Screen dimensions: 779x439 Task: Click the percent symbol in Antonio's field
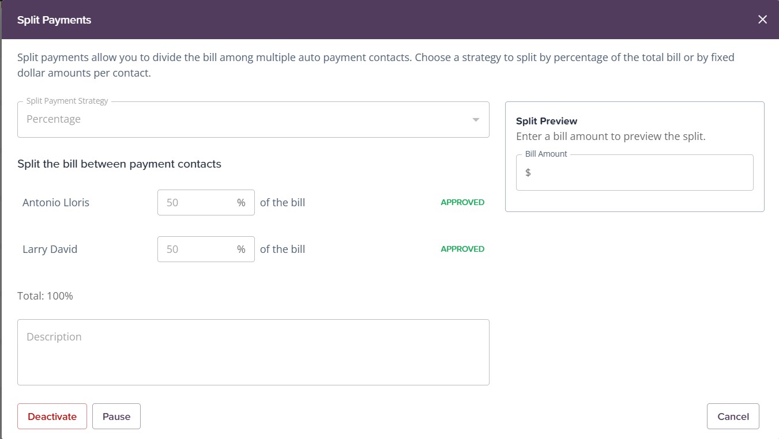241,203
